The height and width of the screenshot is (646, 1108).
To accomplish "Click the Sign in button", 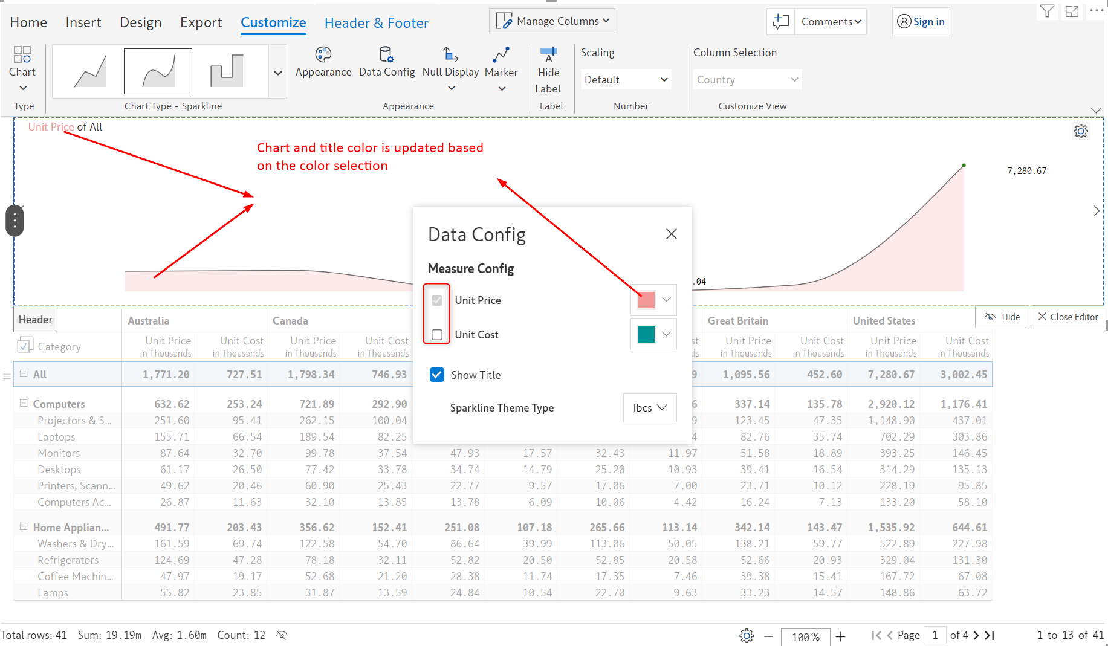I will (x=921, y=22).
